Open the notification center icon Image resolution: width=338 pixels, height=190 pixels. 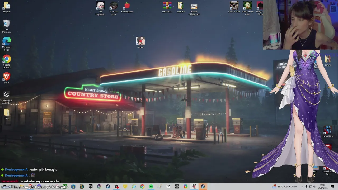[332, 187]
